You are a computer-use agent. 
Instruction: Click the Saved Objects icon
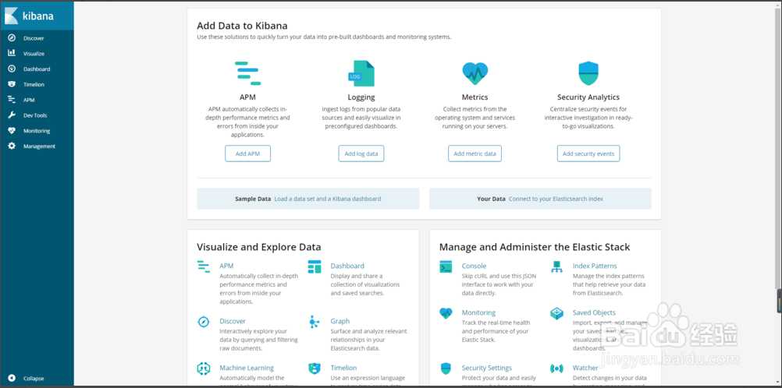(556, 313)
